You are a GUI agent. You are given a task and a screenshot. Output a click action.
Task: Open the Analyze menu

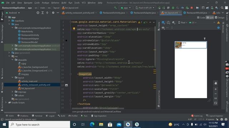point(45,2)
